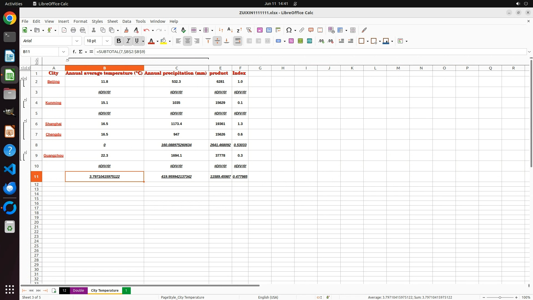
Task: Click the Clone Formatting paintbrush icon
Action: 126,30
